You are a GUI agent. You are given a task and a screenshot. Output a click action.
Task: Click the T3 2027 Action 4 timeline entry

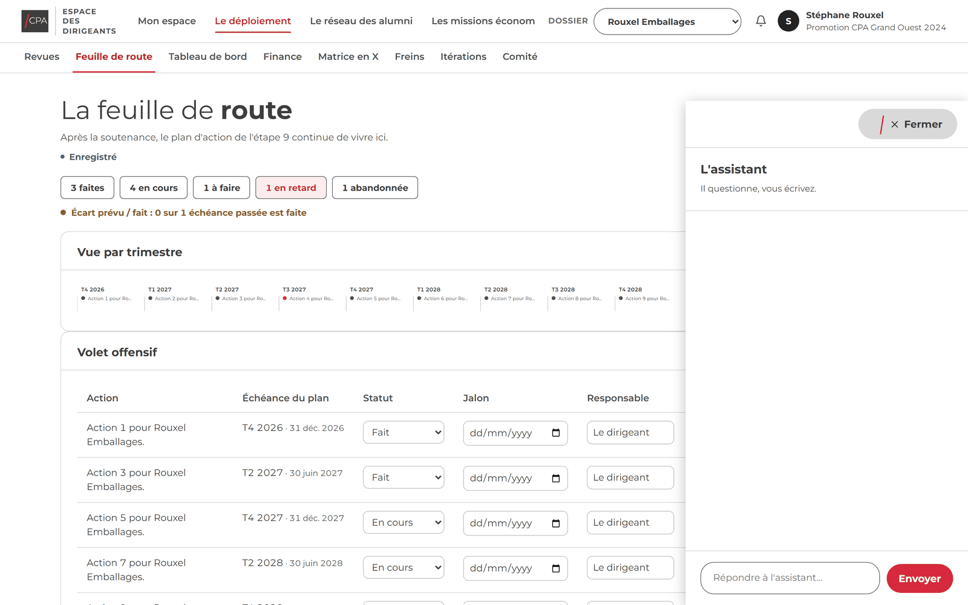pos(308,299)
